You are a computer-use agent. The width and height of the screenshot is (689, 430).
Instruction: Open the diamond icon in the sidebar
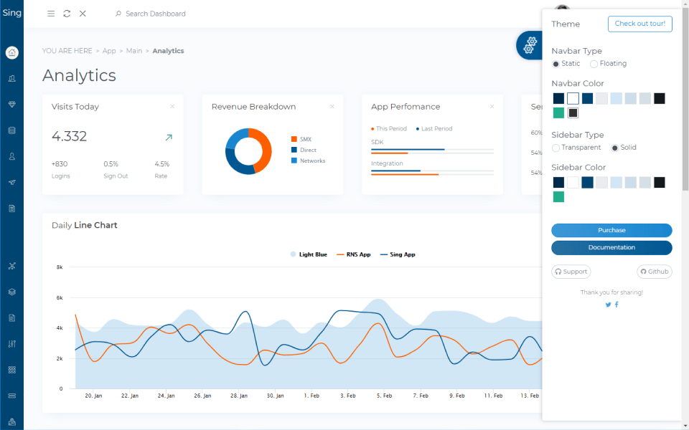click(11, 105)
